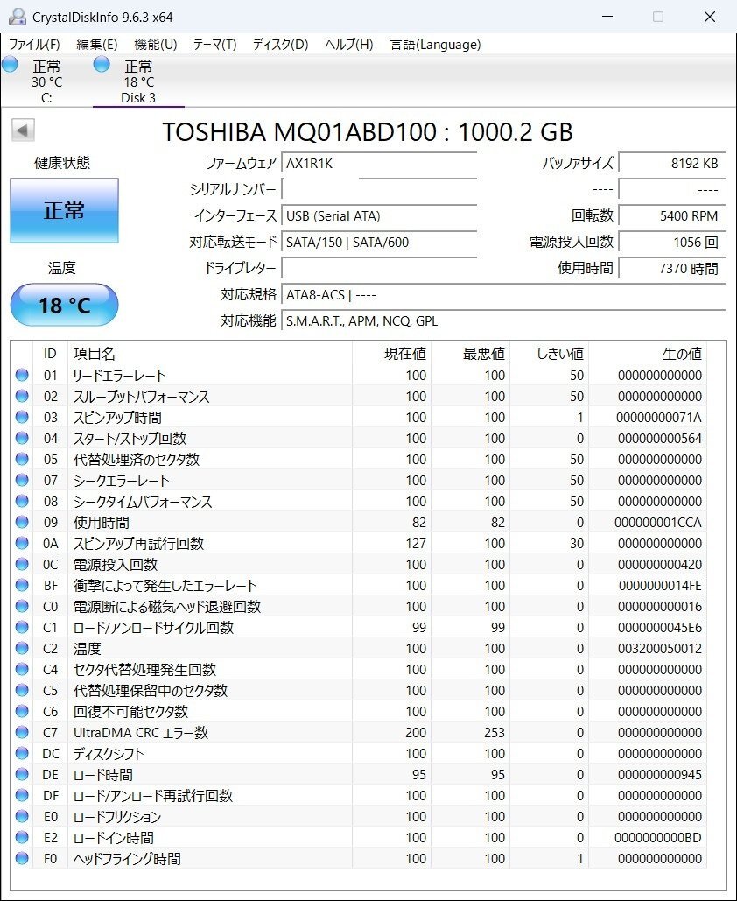
Task: Click status orb in row BF 衝撃によって発生したエラーレート
Action: point(22,585)
